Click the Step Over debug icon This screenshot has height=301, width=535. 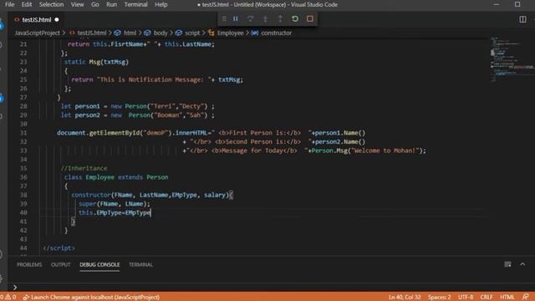[x=251, y=18]
